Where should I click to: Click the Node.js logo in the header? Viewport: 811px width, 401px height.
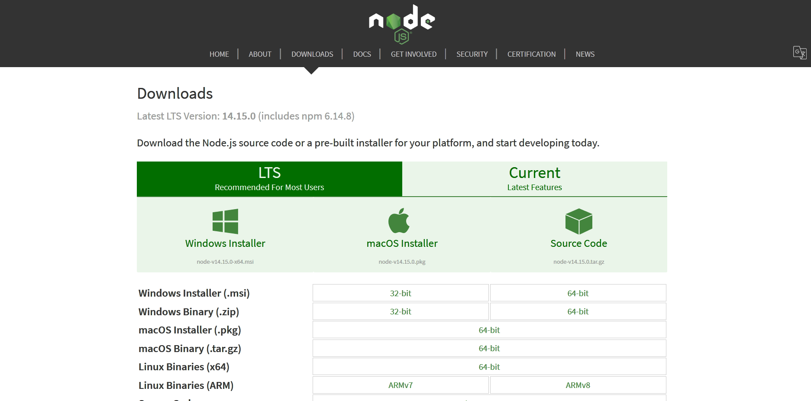point(402,24)
